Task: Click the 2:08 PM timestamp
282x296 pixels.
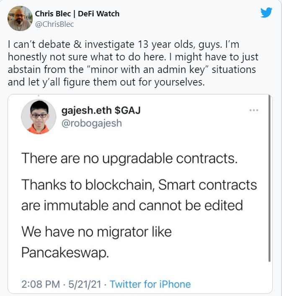Action: [x=41, y=284]
